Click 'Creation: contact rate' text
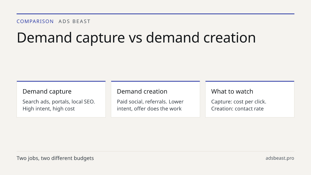 237,109
